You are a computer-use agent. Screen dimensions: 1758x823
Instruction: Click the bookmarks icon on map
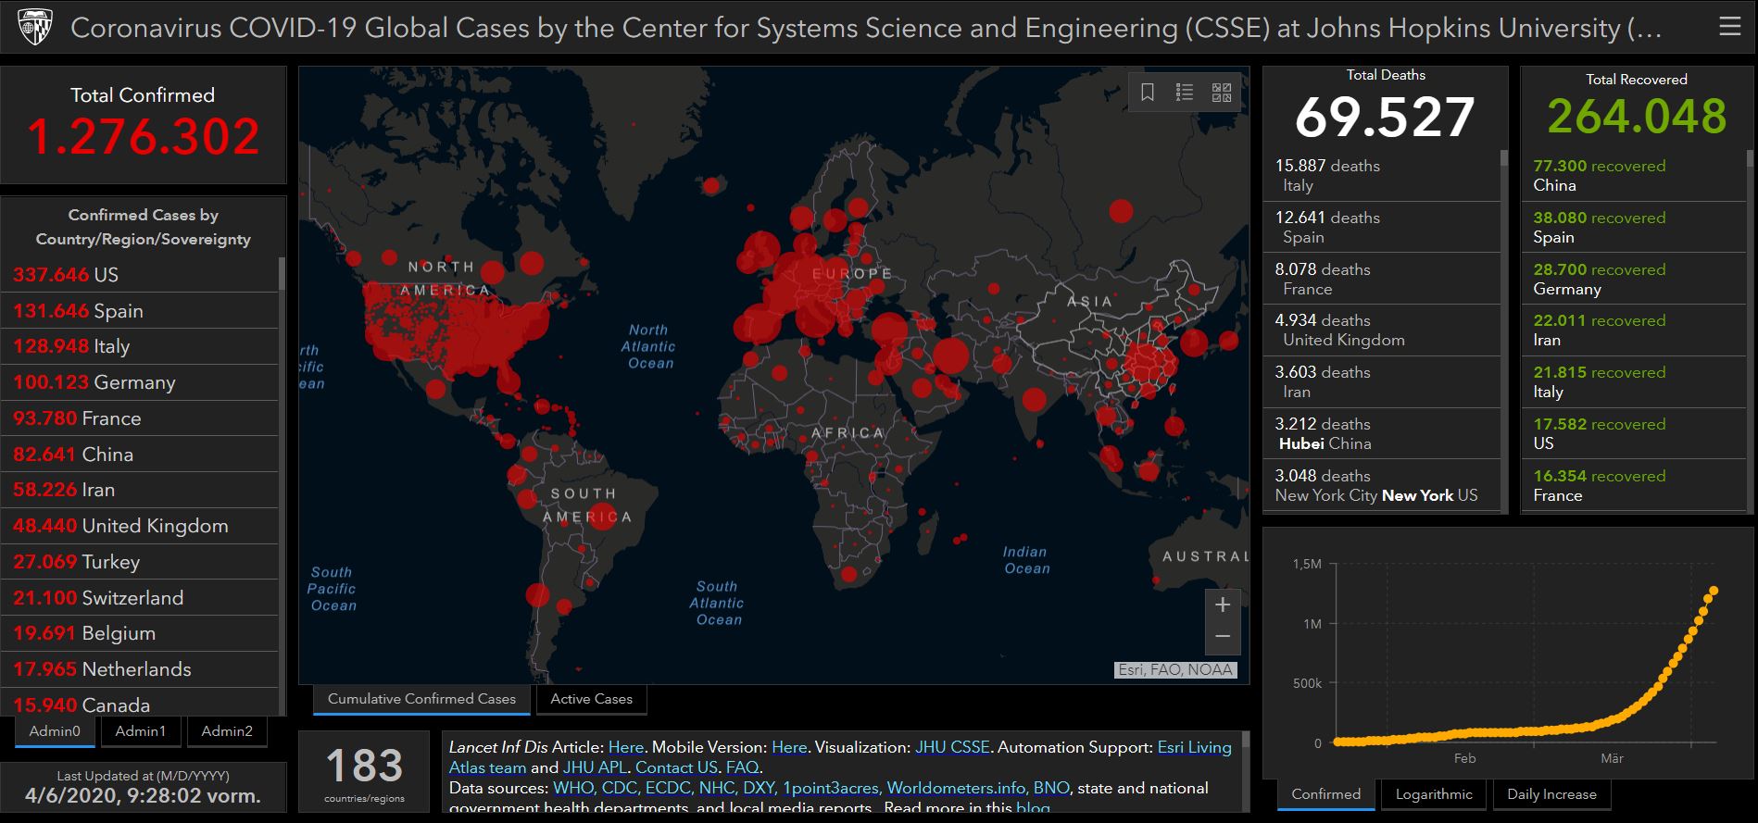click(1148, 93)
